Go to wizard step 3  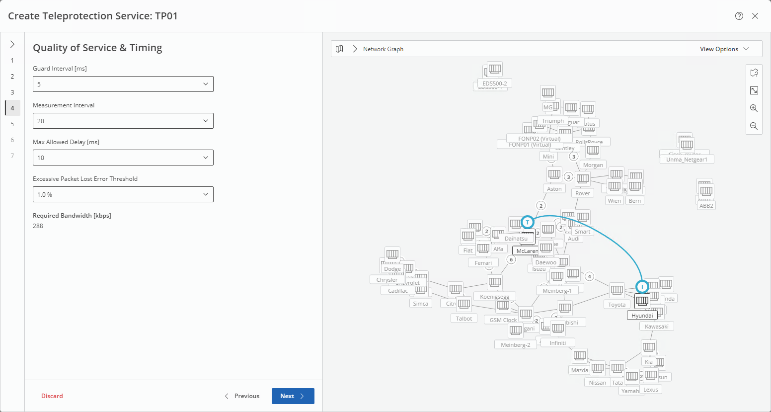12,92
